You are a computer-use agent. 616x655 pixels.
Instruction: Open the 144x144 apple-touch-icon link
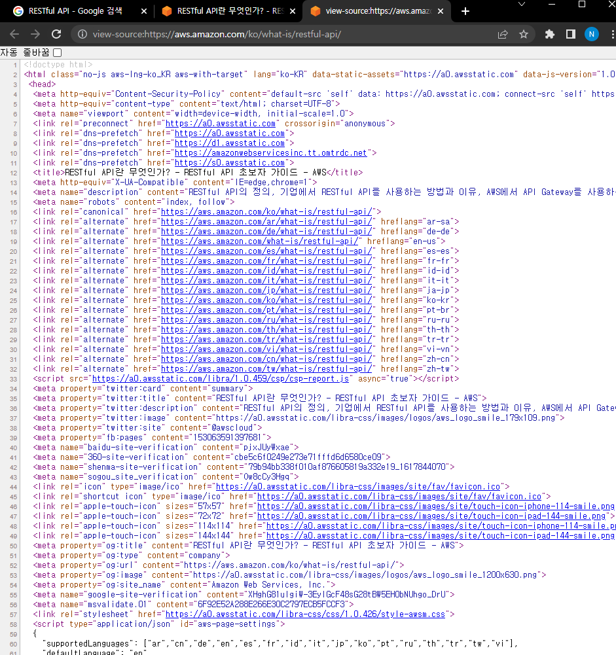point(441,536)
